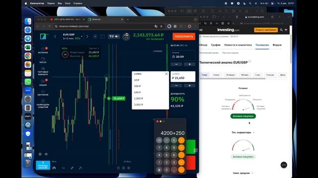
Task: Switch to the YouTube Chrome tab
Action: [x=67, y=19]
